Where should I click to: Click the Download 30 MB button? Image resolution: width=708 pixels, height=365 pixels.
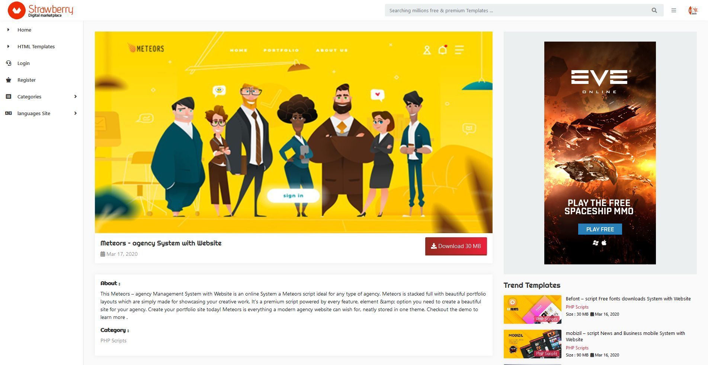(456, 246)
